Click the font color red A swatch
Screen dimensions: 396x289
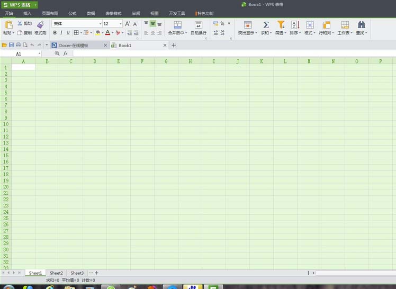tap(107, 33)
